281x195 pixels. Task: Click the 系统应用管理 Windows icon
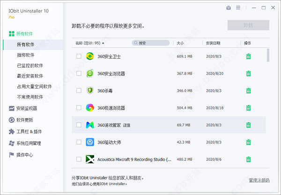pyautogui.click(x=12, y=143)
